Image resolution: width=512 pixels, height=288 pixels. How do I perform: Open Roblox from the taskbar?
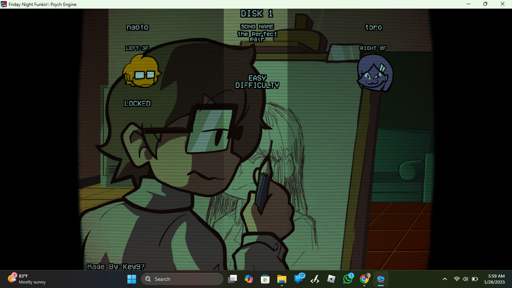pyautogui.click(x=331, y=279)
